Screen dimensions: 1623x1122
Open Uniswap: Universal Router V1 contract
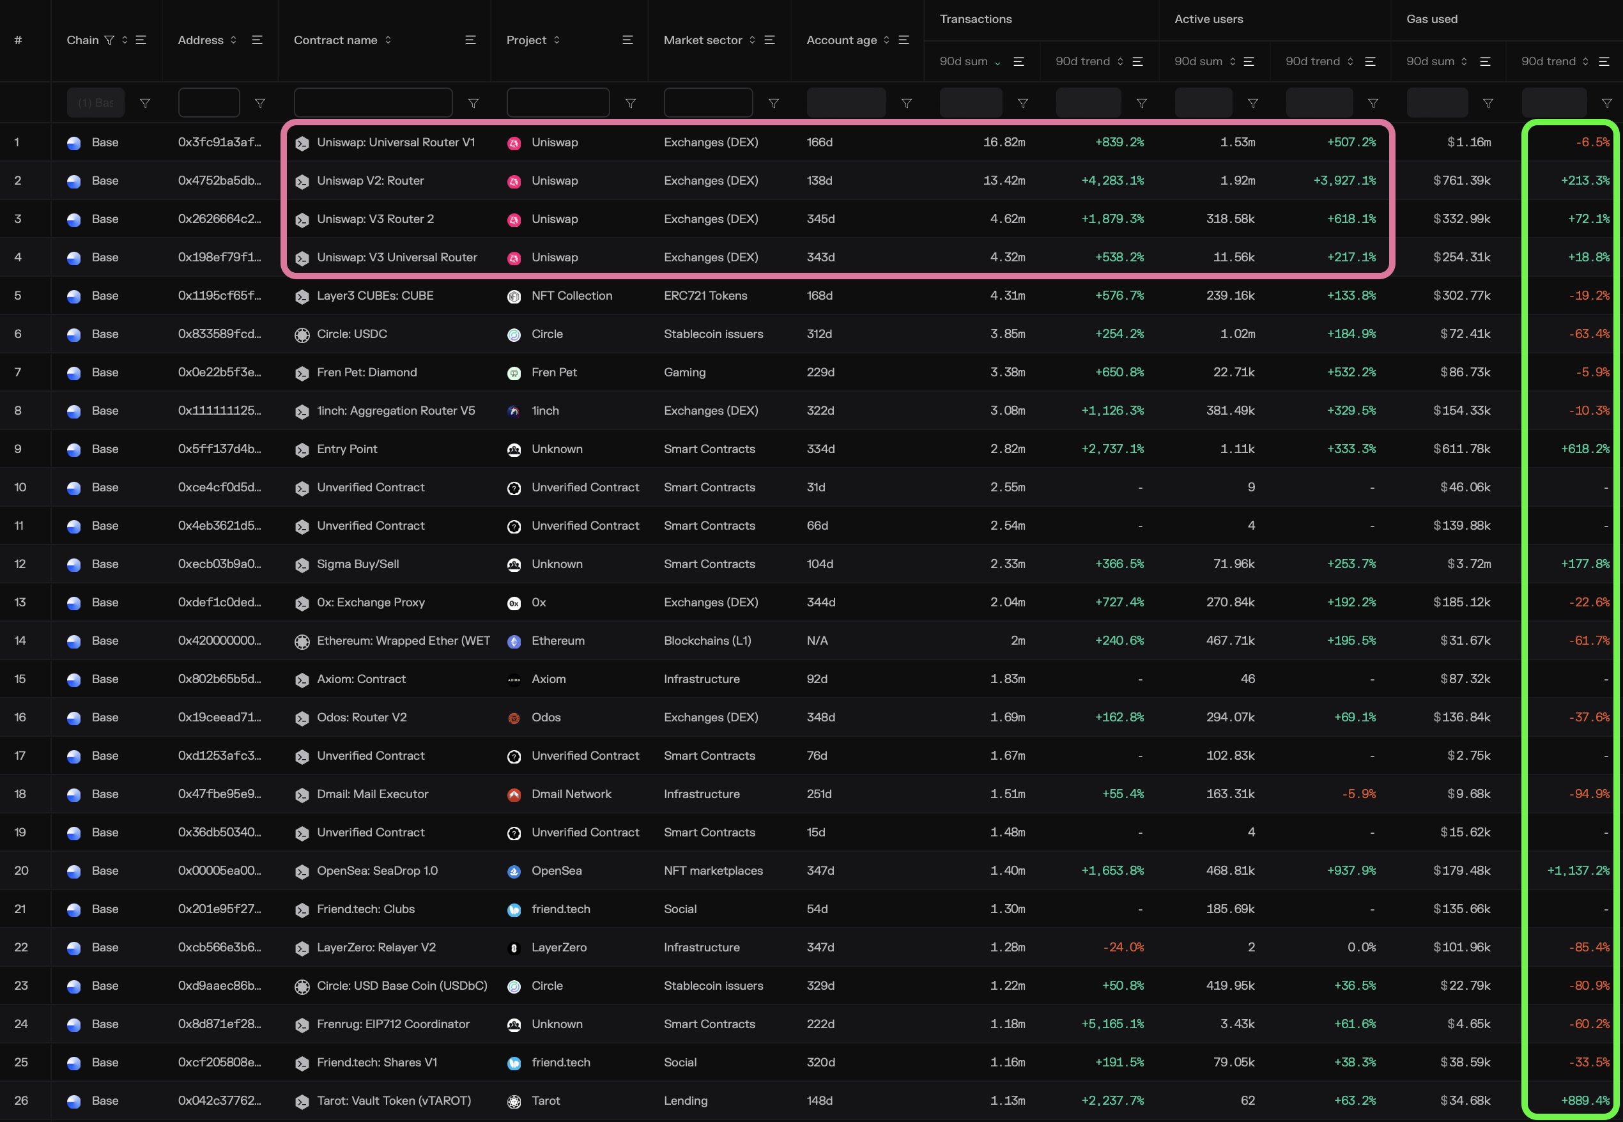[396, 142]
